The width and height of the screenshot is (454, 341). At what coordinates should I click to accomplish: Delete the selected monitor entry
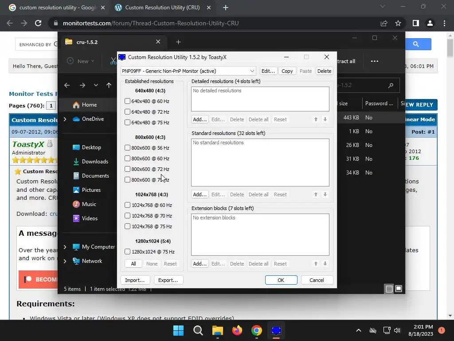(324, 71)
